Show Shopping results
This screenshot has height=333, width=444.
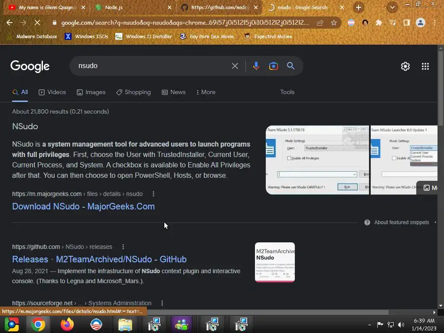click(x=134, y=92)
